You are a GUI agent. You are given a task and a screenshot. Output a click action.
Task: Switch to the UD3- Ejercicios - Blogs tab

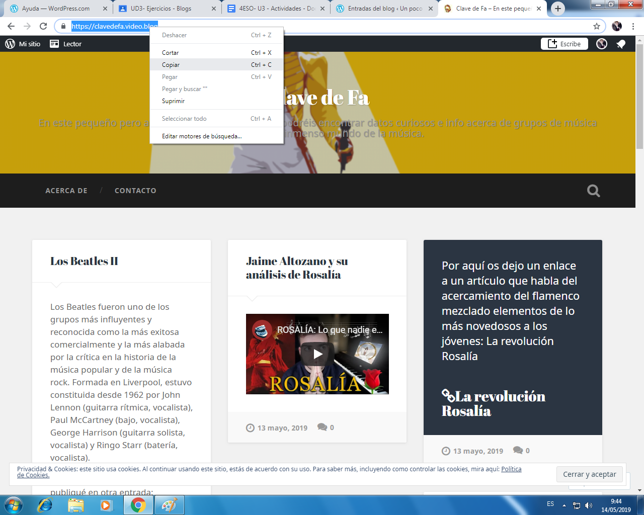161,9
